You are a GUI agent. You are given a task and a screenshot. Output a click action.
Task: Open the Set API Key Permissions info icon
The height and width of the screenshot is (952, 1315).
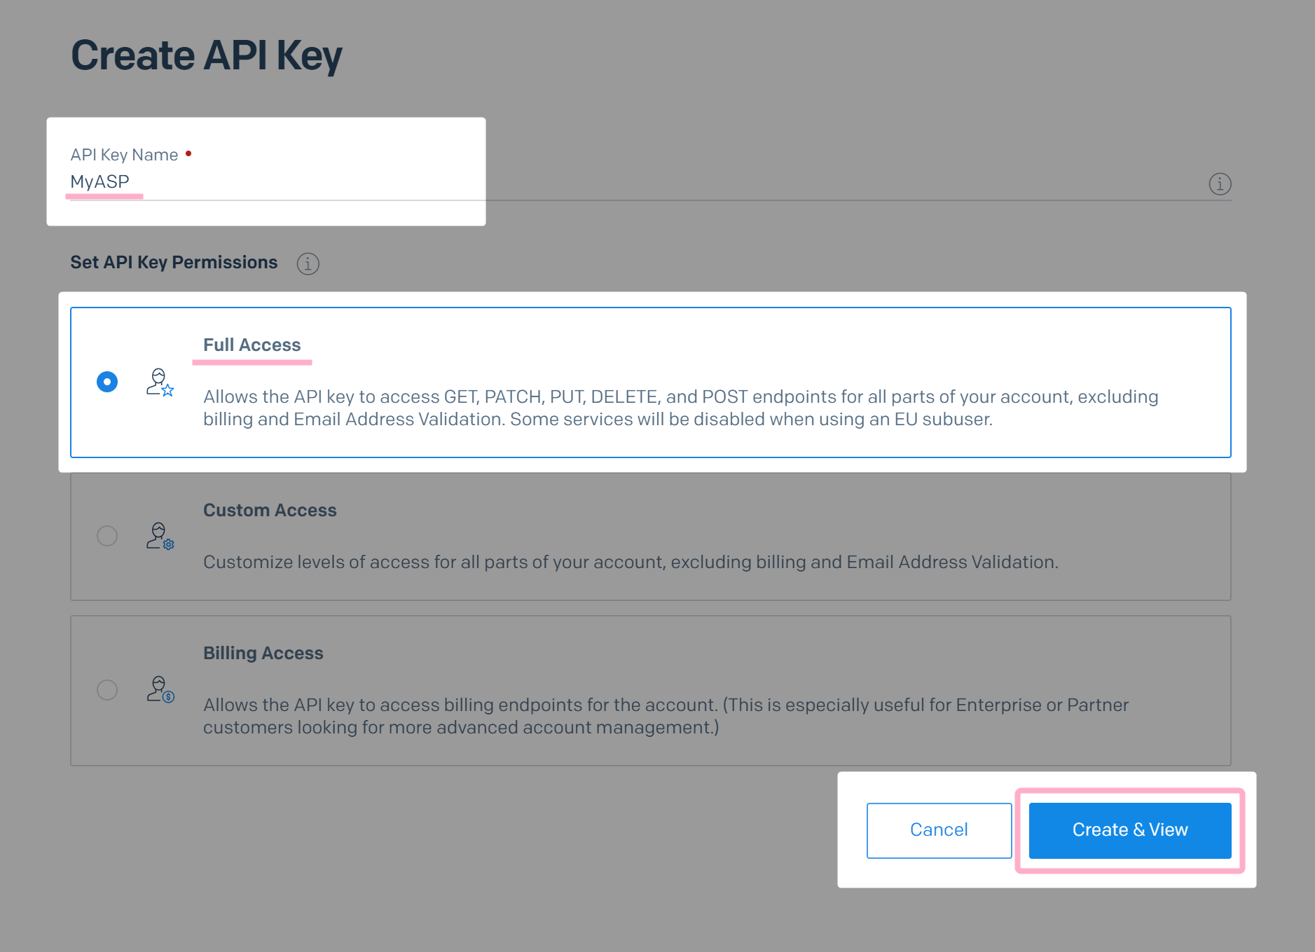(308, 263)
